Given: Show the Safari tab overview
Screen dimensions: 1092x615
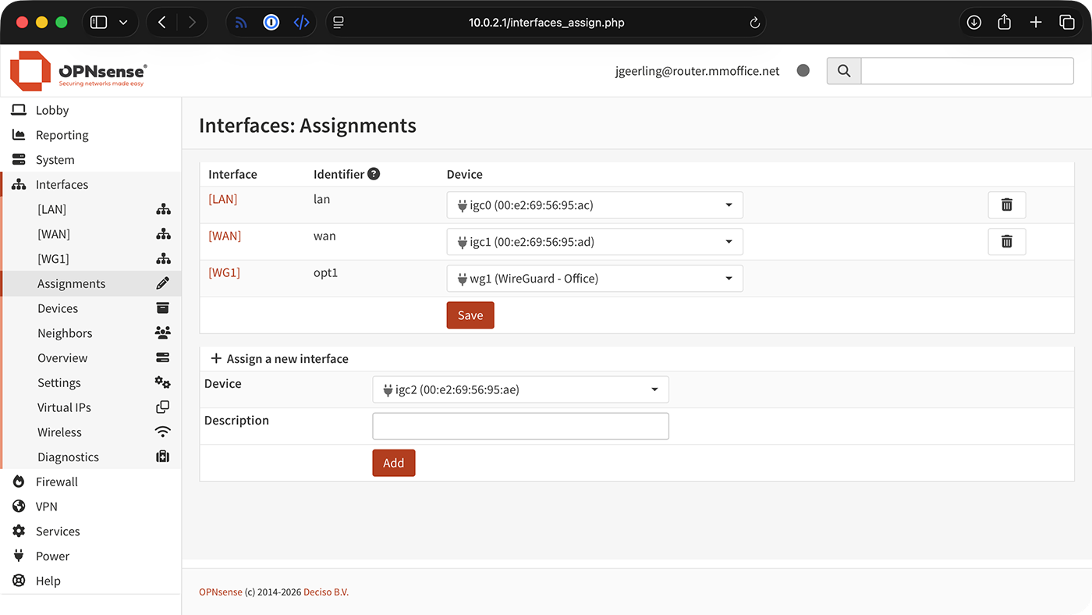Looking at the screenshot, I should pyautogui.click(x=1067, y=23).
